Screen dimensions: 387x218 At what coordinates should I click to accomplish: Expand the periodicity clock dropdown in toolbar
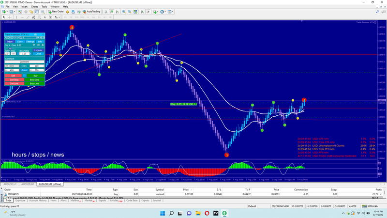point(165,12)
